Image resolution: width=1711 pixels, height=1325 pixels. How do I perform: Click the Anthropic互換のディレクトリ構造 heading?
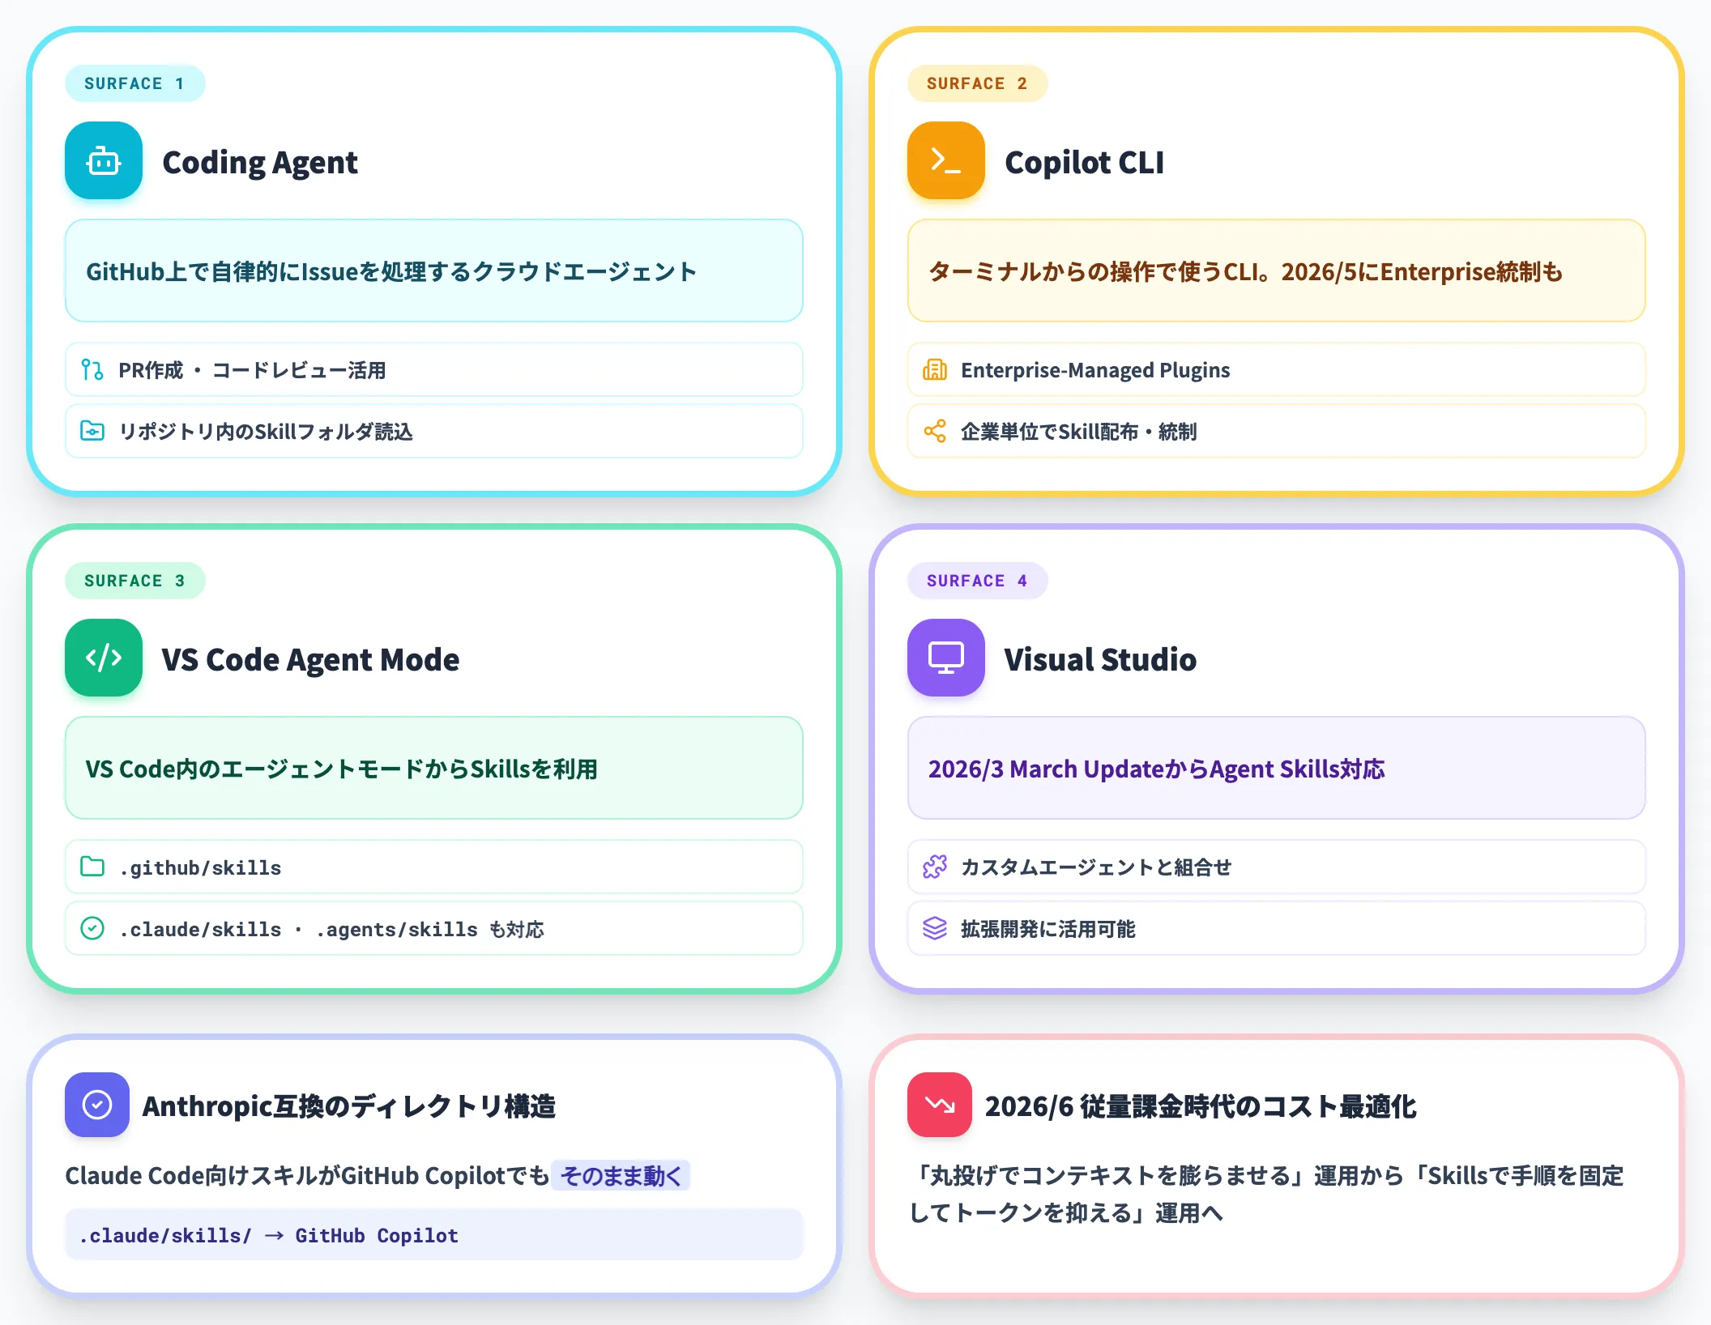point(349,1106)
